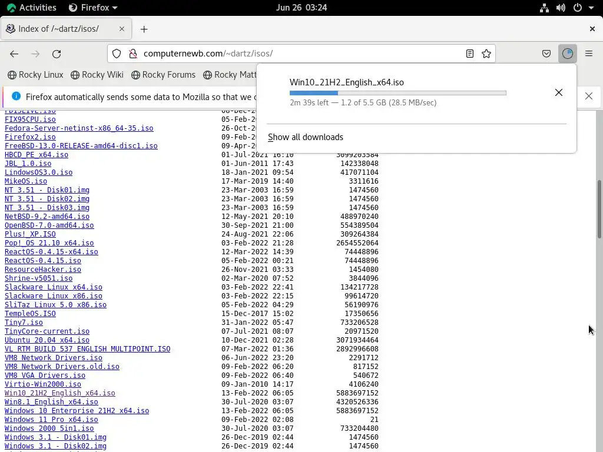The image size is (603, 452).
Task: Select the Win10_21H2_English_x64.iso download entry
Action: [x=416, y=92]
